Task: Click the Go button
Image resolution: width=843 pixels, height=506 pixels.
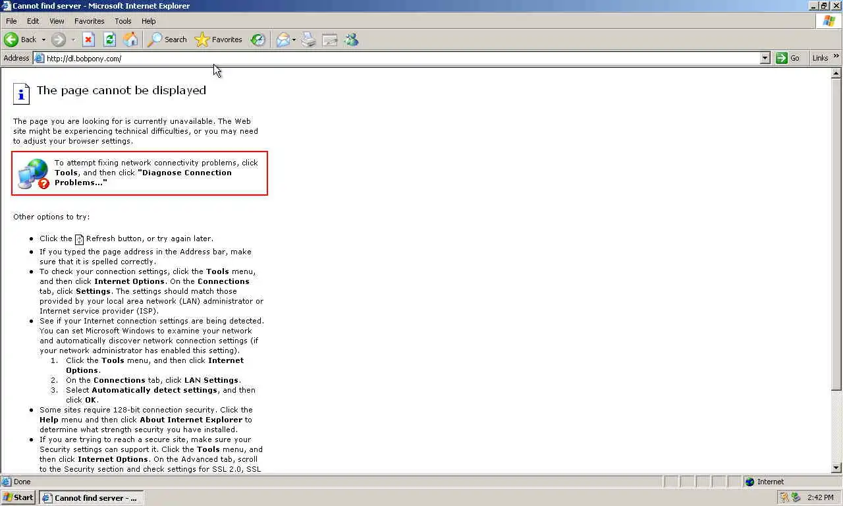Action: coord(788,58)
